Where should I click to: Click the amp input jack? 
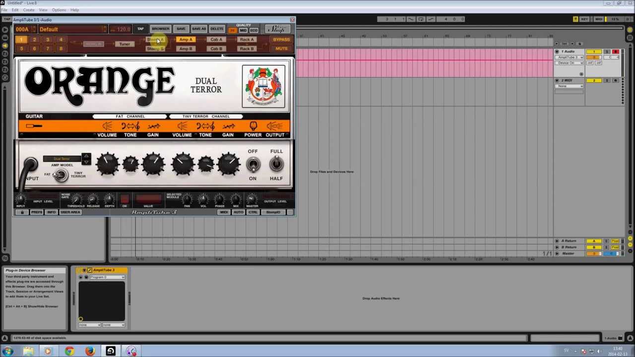click(x=30, y=165)
